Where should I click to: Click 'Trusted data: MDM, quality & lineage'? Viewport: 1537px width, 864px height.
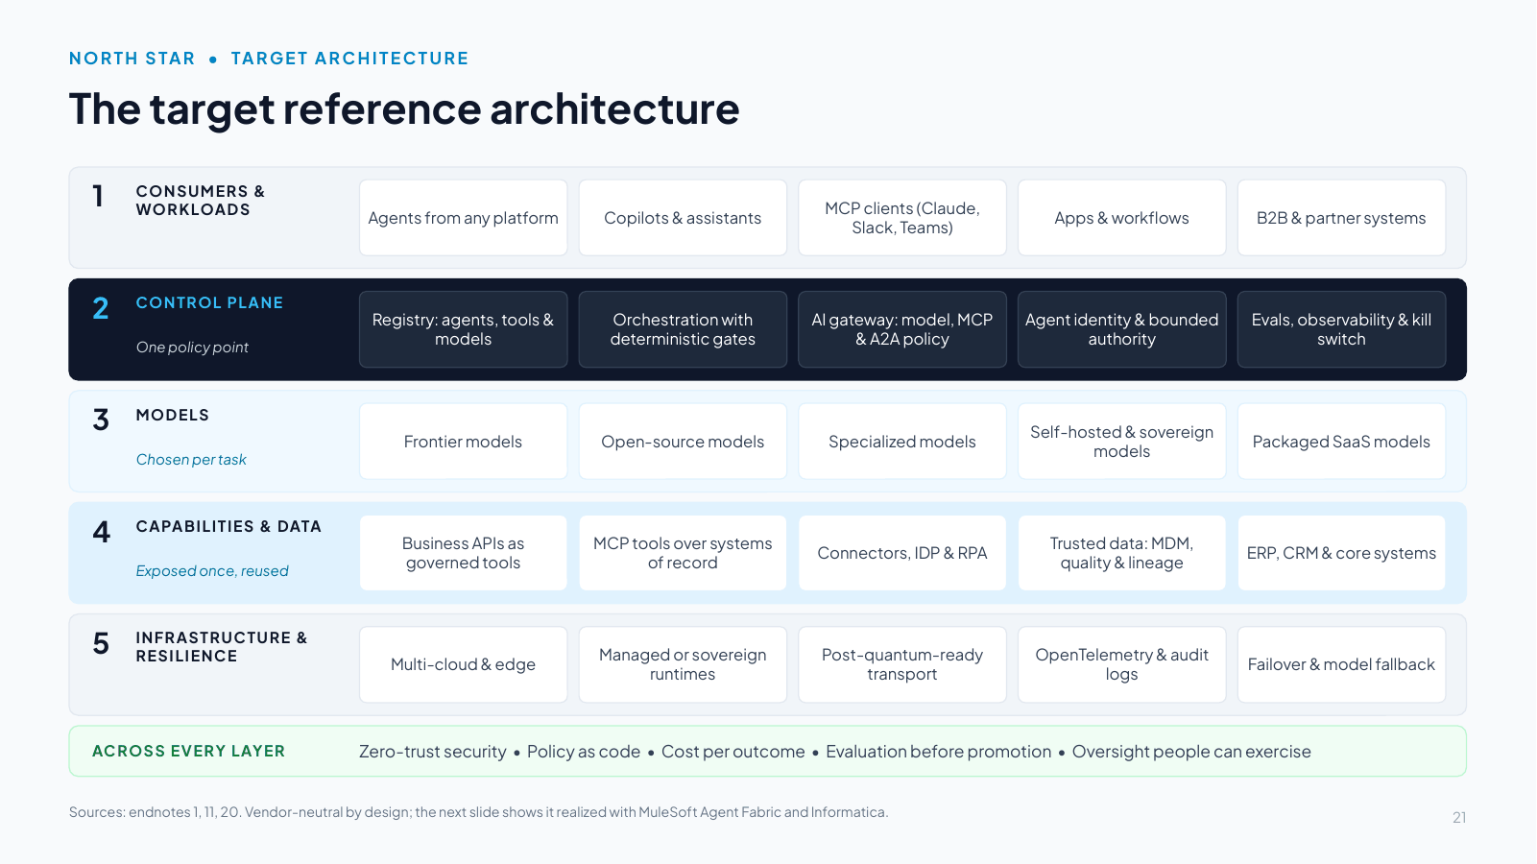(x=1121, y=553)
